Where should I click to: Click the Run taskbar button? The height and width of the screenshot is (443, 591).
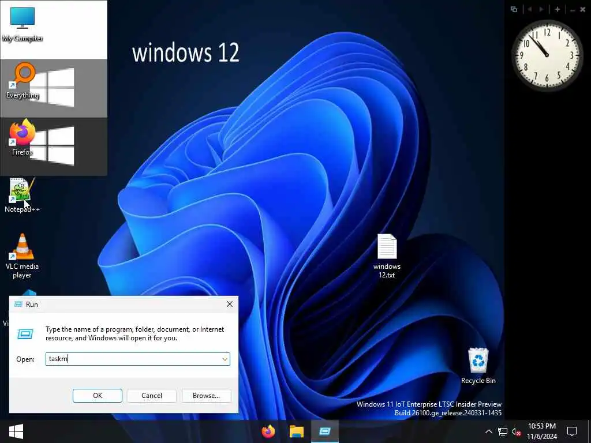tap(325, 431)
